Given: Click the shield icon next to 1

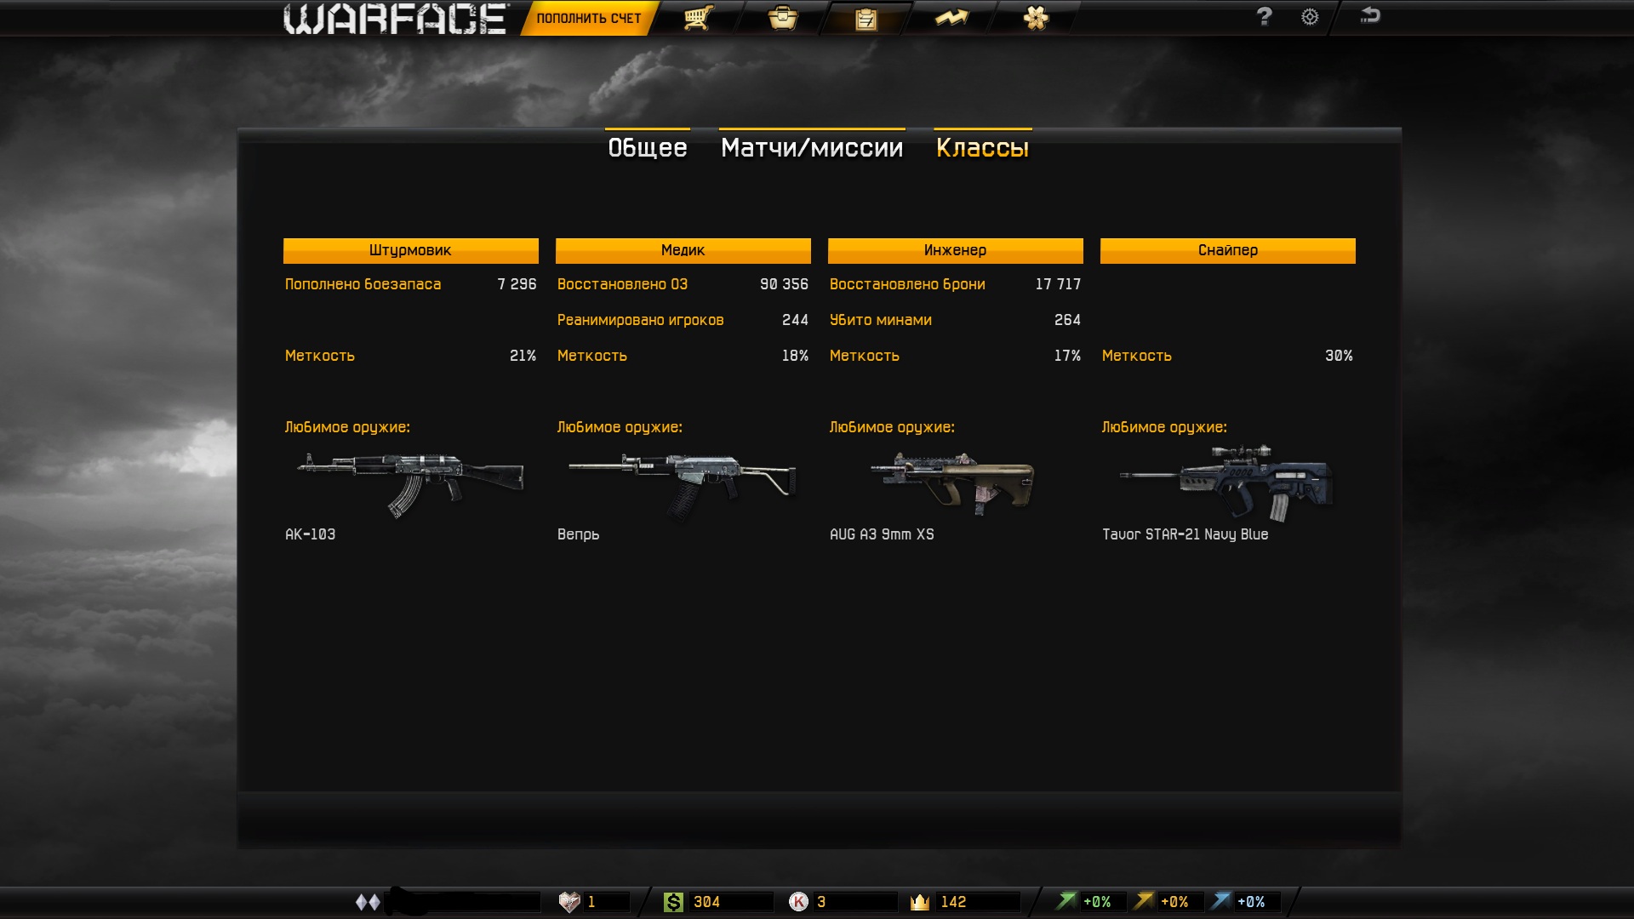Looking at the screenshot, I should (x=568, y=902).
